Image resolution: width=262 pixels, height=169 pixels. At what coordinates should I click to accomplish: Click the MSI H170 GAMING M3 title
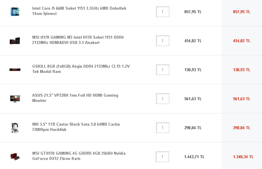(78, 40)
